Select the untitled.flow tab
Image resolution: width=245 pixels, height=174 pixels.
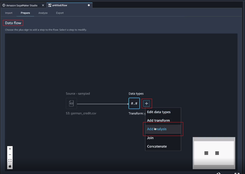(61, 5)
